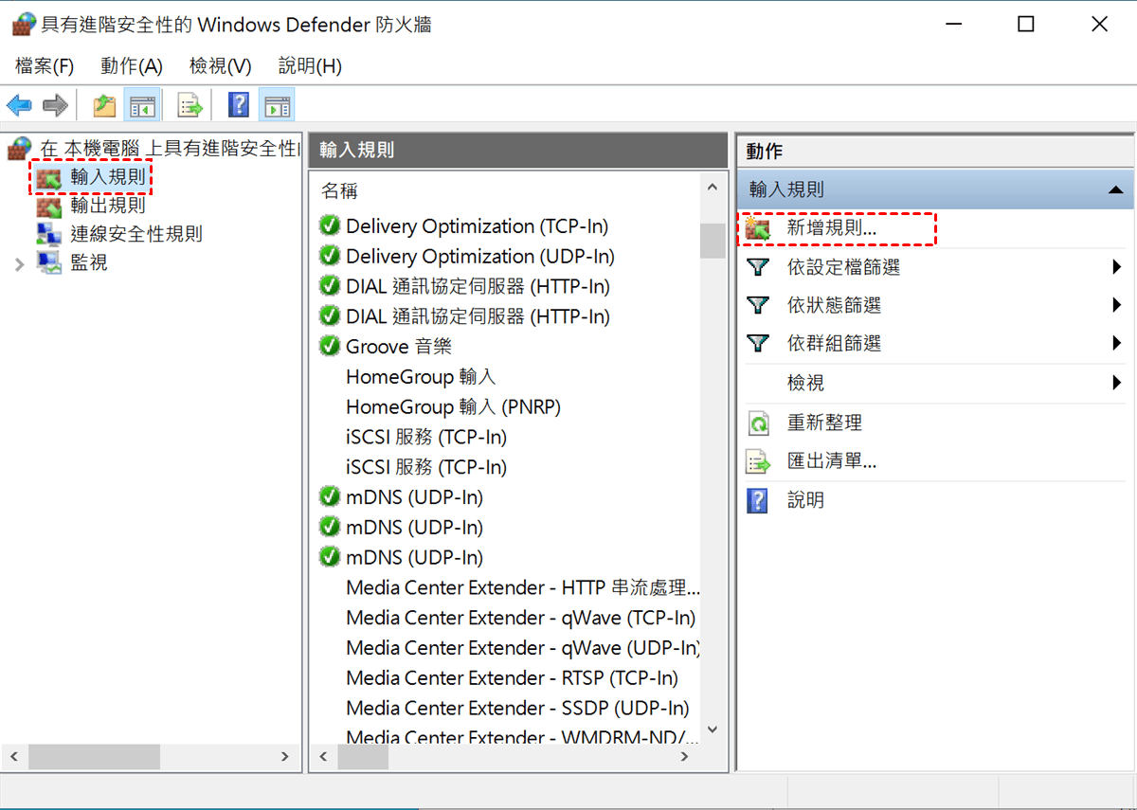This screenshot has height=810, width=1137.
Task: Open the 檔案(F) menu
Action: (45, 66)
